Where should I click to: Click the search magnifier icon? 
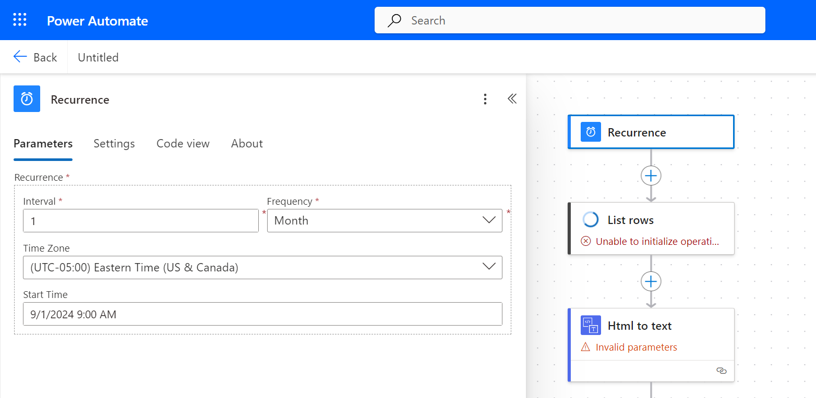click(x=394, y=20)
